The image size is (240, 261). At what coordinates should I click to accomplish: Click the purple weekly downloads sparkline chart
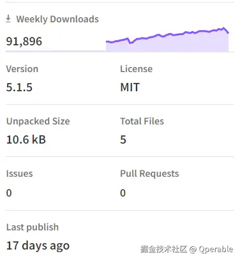[x=167, y=40]
